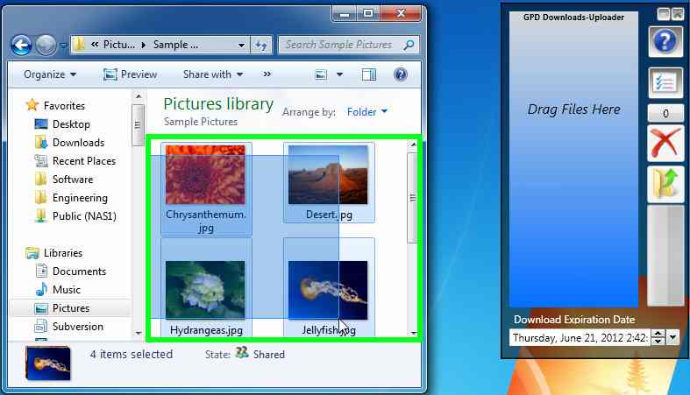Screen dimensions: 690x395
Task: Click the Download Expiration Date field
Action: 580,337
